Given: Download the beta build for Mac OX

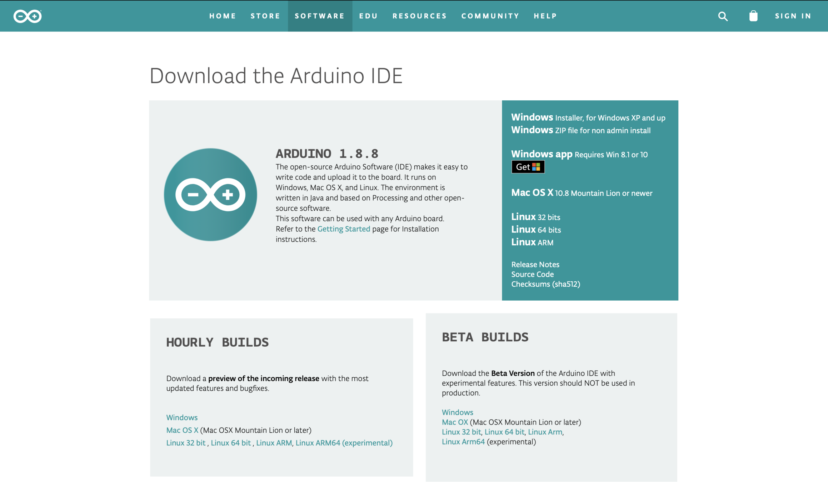Looking at the screenshot, I should coord(454,422).
